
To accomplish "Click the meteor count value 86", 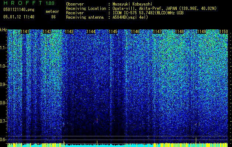I will 53,17.
